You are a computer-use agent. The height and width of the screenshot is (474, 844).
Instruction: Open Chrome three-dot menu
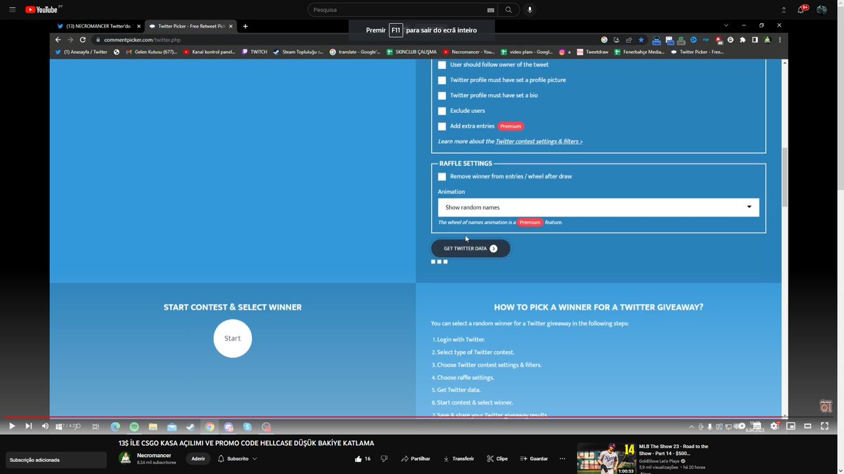click(779, 40)
